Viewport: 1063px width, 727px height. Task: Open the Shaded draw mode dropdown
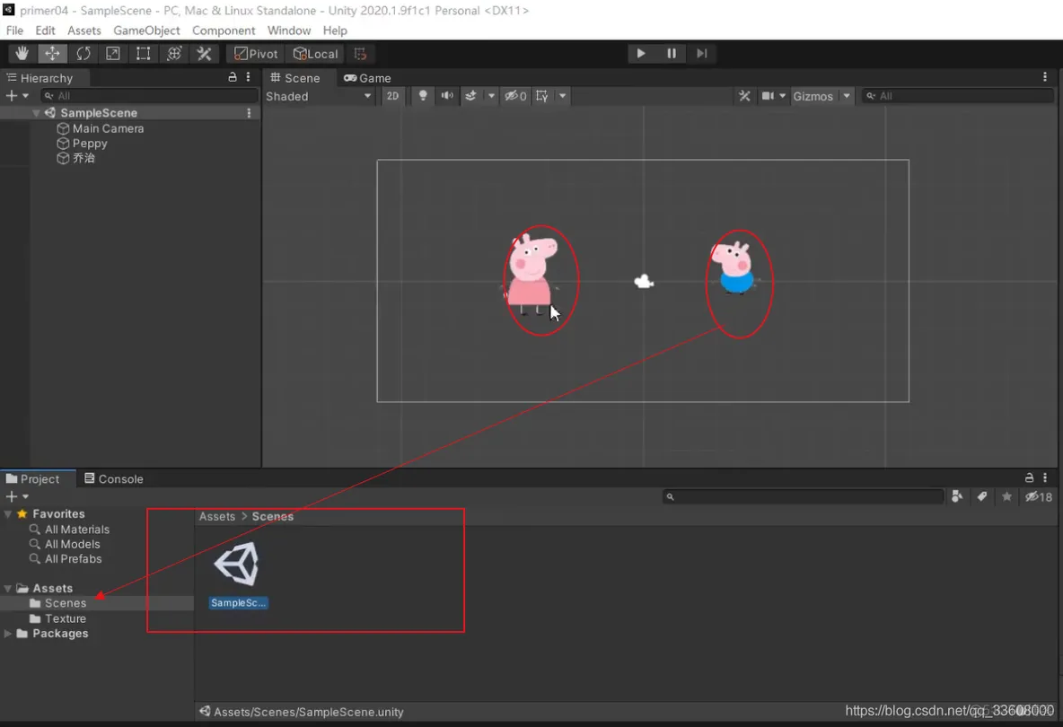tap(318, 96)
